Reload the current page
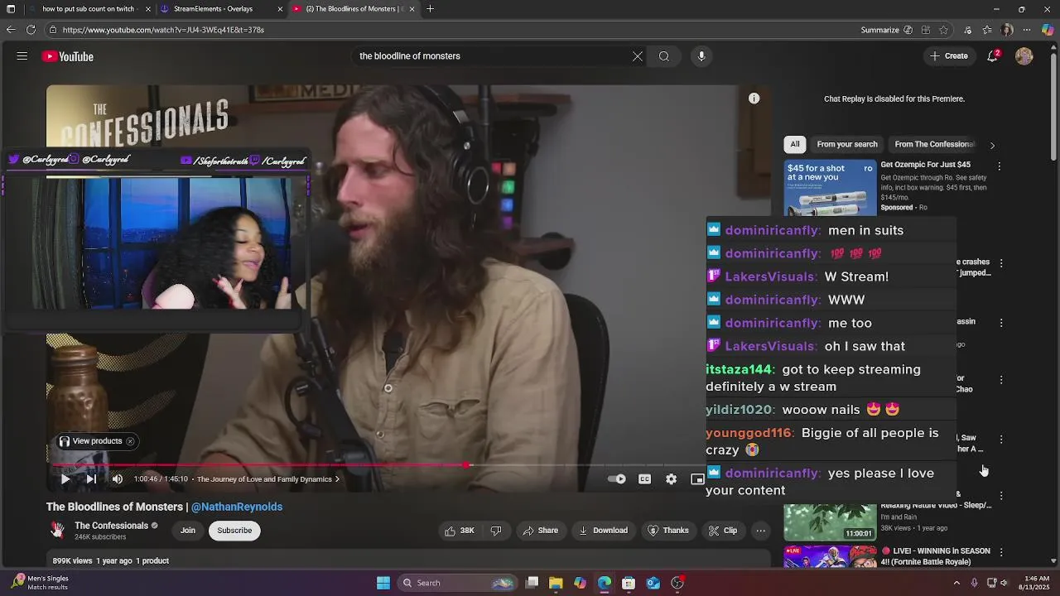The width and height of the screenshot is (1060, 596). pyautogui.click(x=31, y=30)
